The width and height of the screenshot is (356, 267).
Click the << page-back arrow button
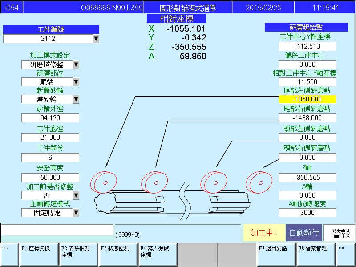coord(9,254)
